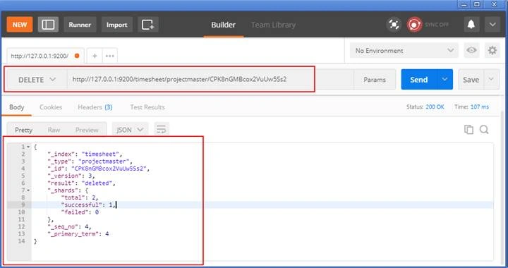Open manage environments gear icon

[492, 51]
